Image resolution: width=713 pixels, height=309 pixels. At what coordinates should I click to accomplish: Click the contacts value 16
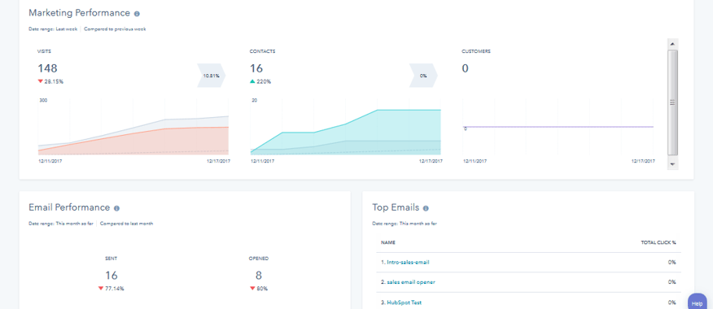pyautogui.click(x=256, y=68)
